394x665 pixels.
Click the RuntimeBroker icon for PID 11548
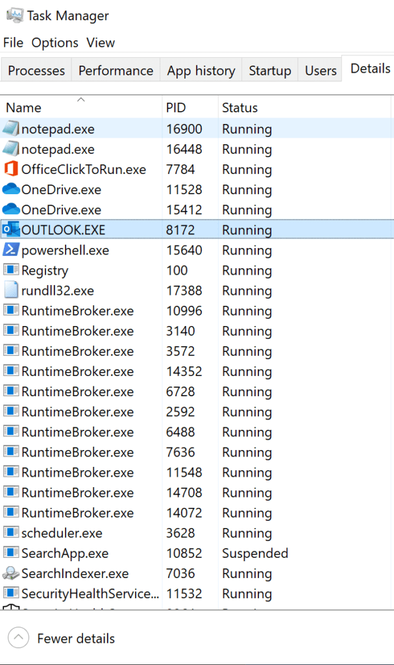click(x=11, y=471)
